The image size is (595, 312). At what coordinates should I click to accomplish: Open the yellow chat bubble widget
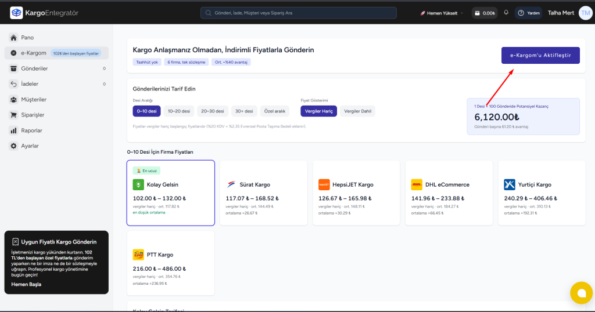click(x=581, y=293)
